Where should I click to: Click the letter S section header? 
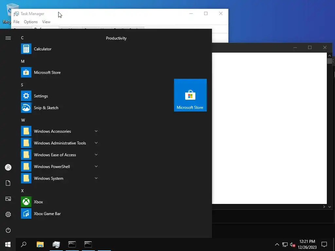pos(22,85)
